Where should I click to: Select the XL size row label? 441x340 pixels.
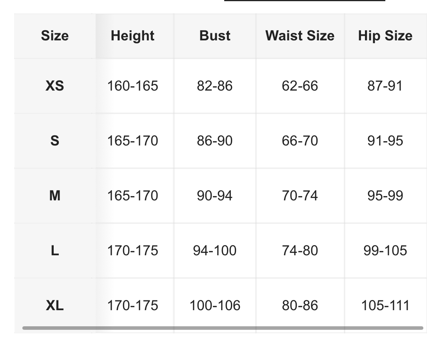click(x=55, y=305)
